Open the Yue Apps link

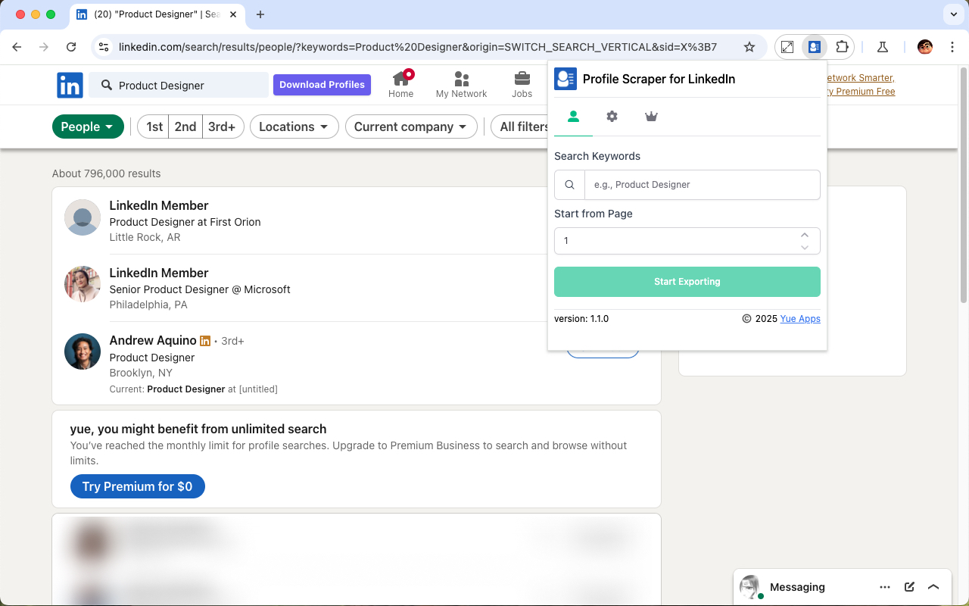tap(800, 318)
